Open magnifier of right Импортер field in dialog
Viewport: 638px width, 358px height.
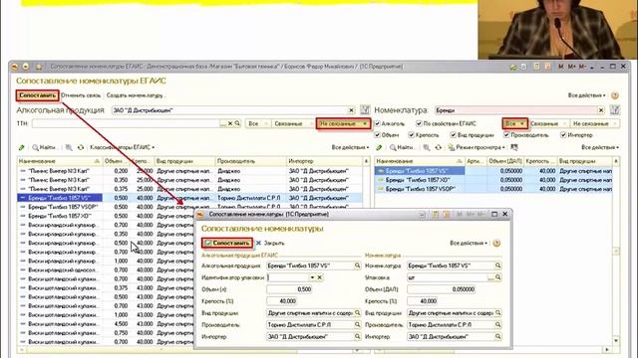coord(498,336)
